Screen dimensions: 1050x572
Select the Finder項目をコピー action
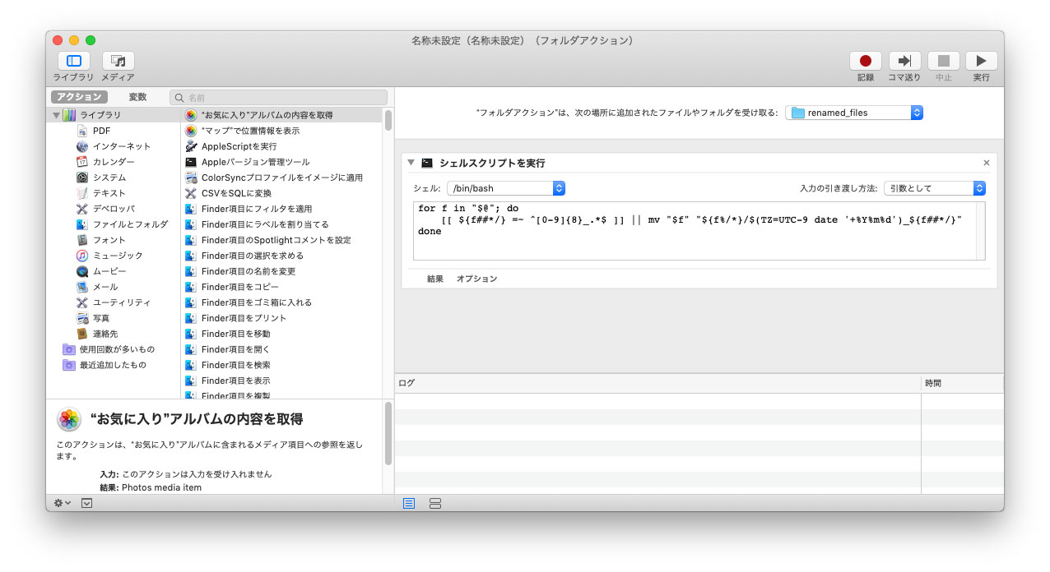[281, 287]
